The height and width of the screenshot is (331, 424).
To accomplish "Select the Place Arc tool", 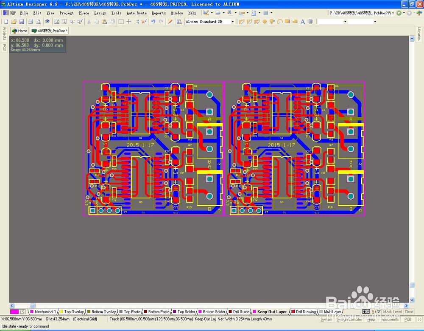I will 280,21.
